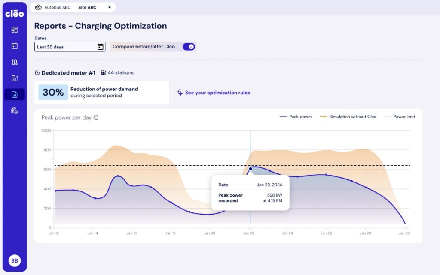The width and height of the screenshot is (440, 275).
Task: Select the charging station icon in sidebar
Action: click(x=15, y=78)
